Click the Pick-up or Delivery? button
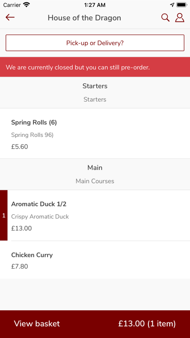The width and height of the screenshot is (190, 338). pos(95,43)
